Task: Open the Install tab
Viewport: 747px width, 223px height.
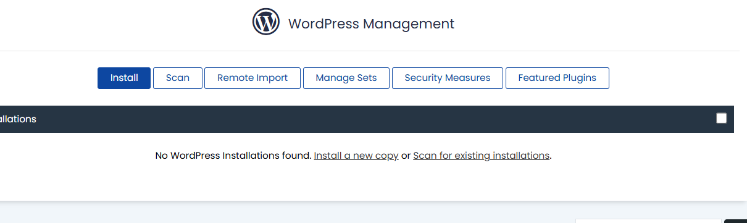Action: coord(124,78)
